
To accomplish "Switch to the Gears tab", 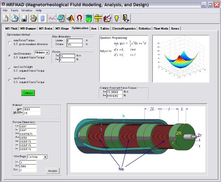I will point(175,28).
